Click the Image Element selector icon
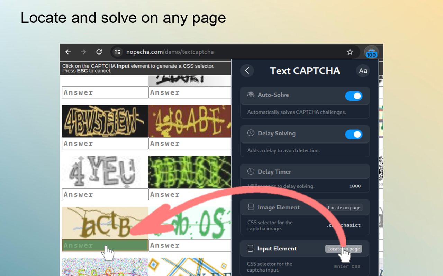 tap(250, 207)
